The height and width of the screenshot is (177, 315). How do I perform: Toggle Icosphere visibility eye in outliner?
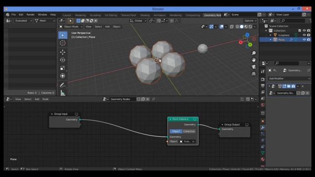pos(304,35)
